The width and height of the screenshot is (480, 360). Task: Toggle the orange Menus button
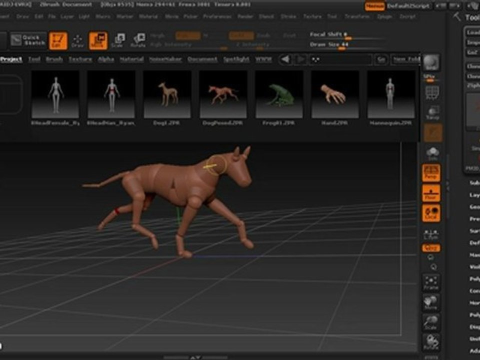pos(374,6)
